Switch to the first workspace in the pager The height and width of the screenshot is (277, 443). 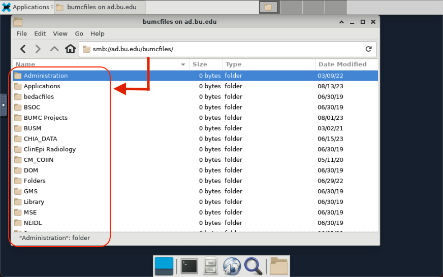point(268,7)
